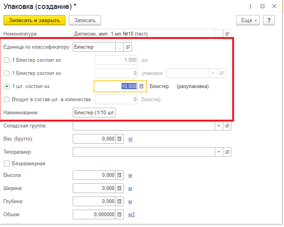Click the Записать и закрыть button
Viewport: 284px width, 227px height.
pos(34,20)
